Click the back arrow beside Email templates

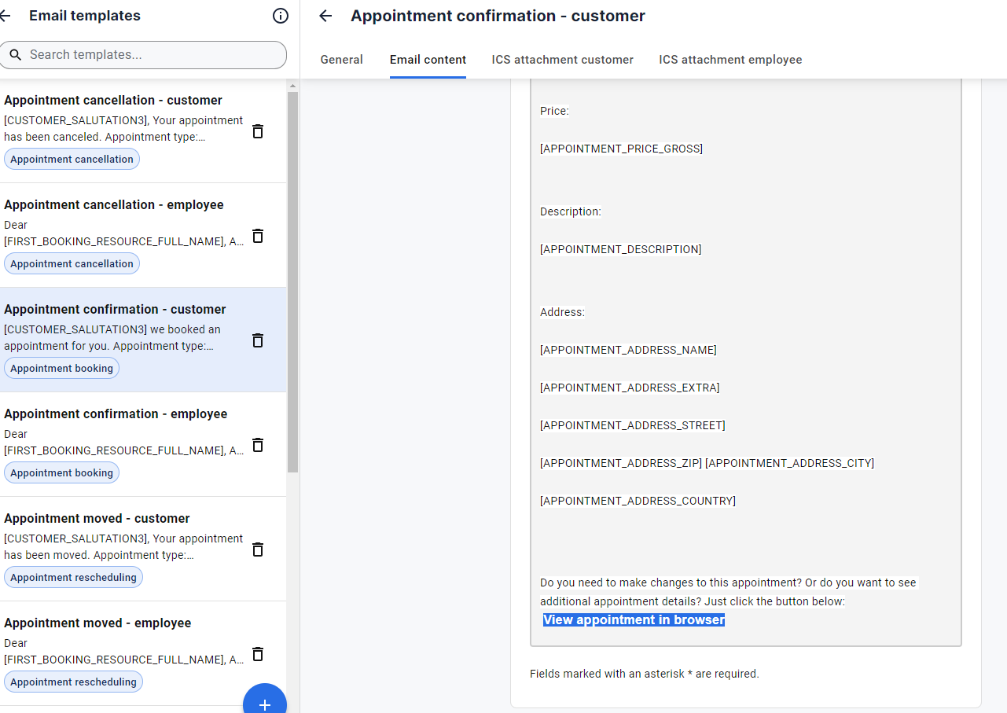pyautogui.click(x=6, y=16)
